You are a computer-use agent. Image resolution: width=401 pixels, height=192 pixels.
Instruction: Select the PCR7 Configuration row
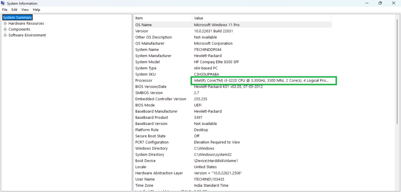tap(233, 142)
